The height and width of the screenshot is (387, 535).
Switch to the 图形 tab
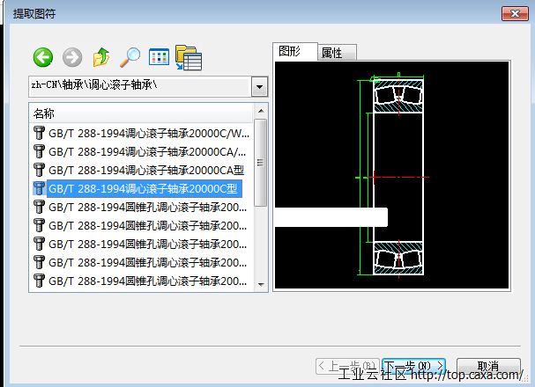295,51
